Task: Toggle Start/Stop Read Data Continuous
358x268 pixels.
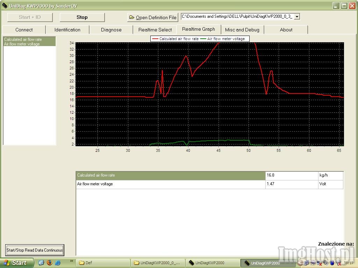Action: click(x=35, y=250)
